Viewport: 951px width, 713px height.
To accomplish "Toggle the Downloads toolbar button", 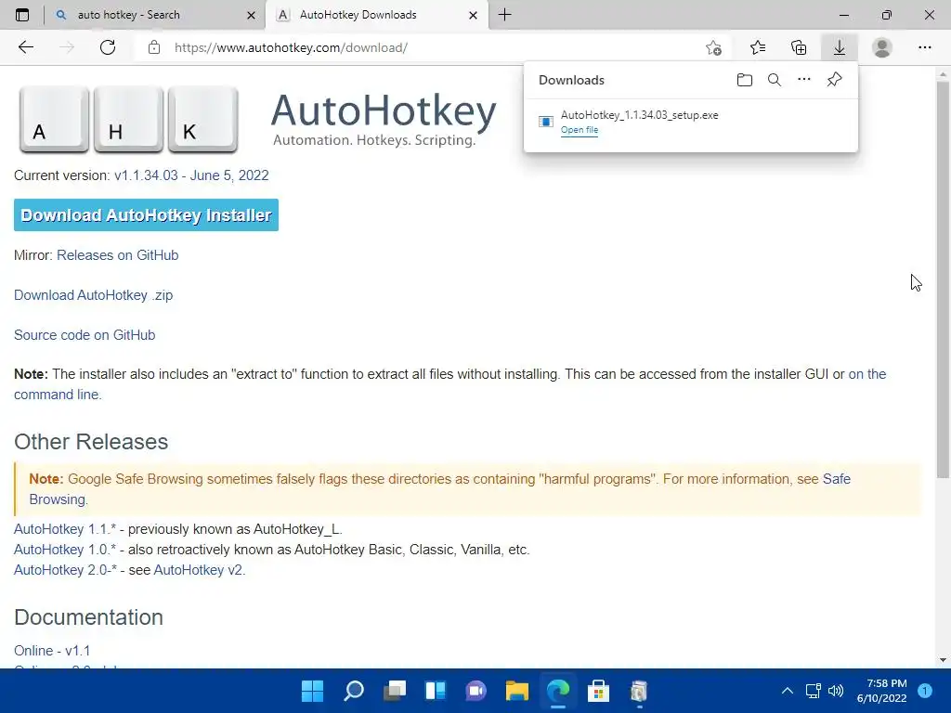I will point(840,47).
